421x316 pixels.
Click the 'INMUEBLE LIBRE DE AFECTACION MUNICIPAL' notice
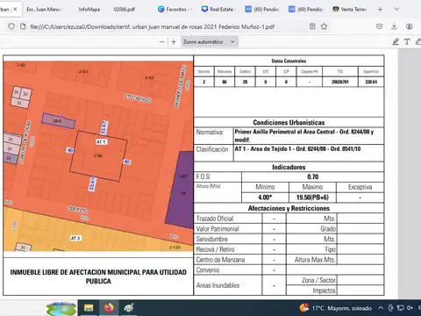pos(98,276)
